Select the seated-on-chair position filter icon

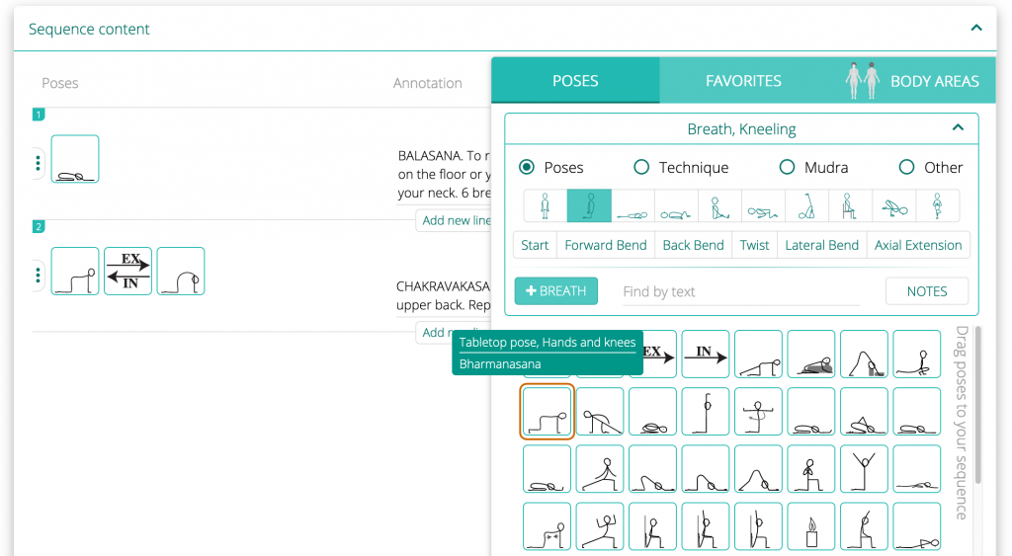click(x=850, y=206)
